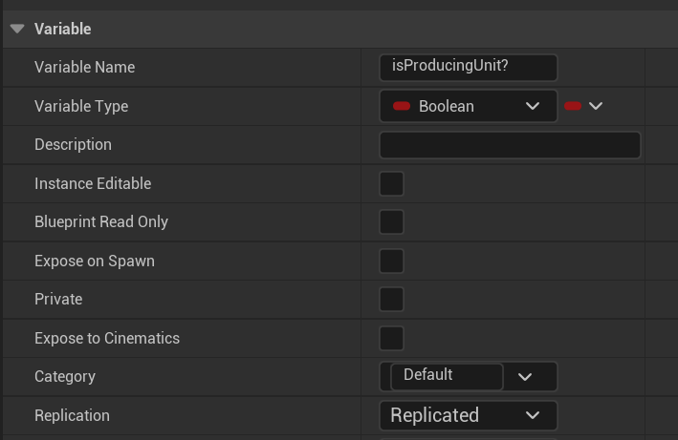Open the Boolean variable type dropdown

click(x=468, y=106)
